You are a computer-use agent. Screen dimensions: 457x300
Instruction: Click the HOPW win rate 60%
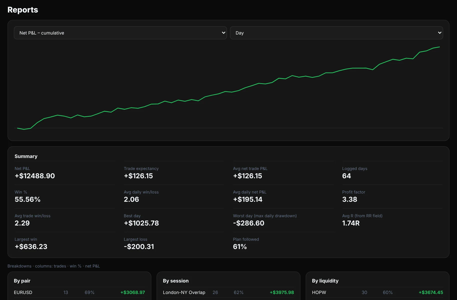pyautogui.click(x=388, y=292)
